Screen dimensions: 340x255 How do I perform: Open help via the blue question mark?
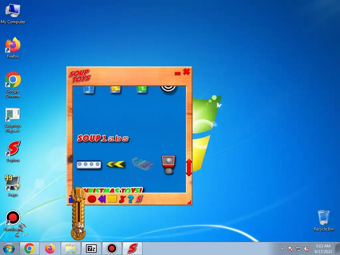(x=130, y=199)
